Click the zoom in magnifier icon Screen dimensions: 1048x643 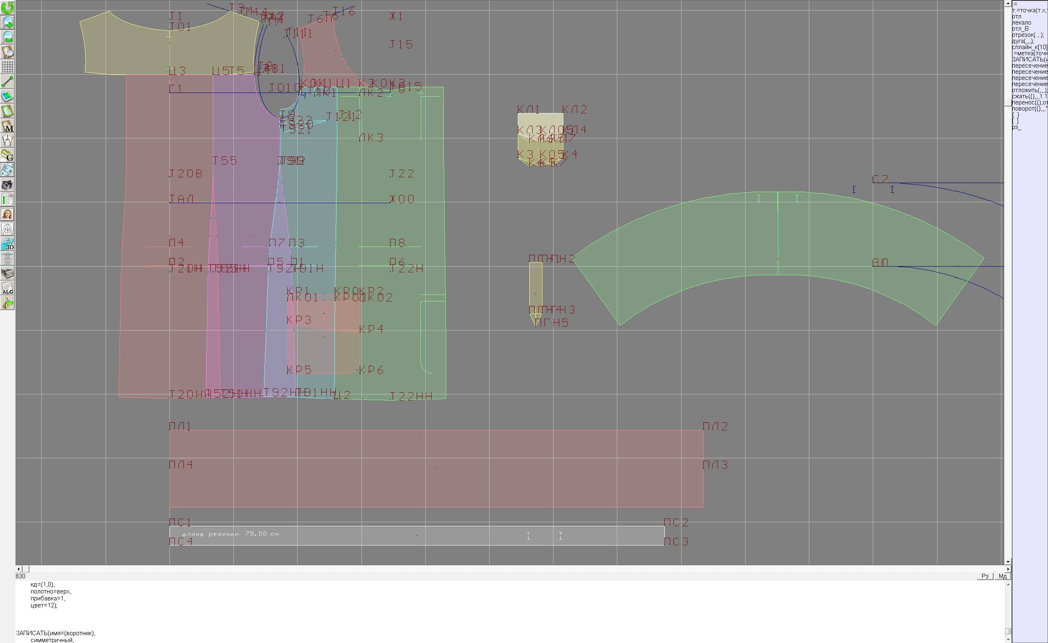click(x=7, y=22)
